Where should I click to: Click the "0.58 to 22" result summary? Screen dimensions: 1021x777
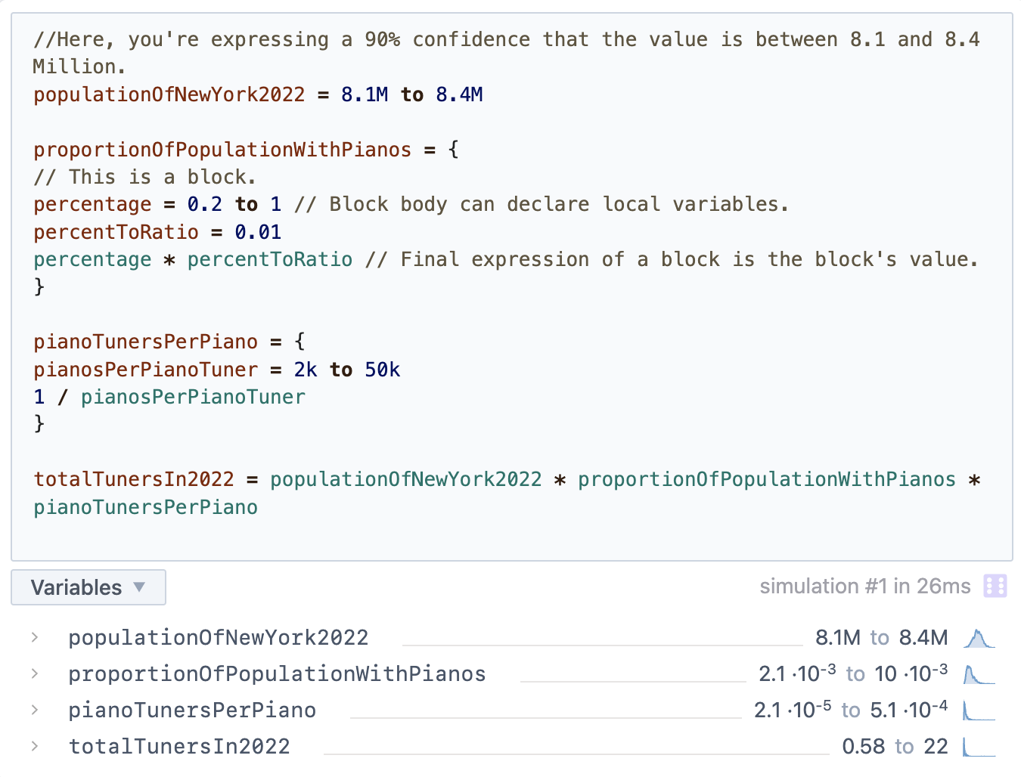pos(895,747)
